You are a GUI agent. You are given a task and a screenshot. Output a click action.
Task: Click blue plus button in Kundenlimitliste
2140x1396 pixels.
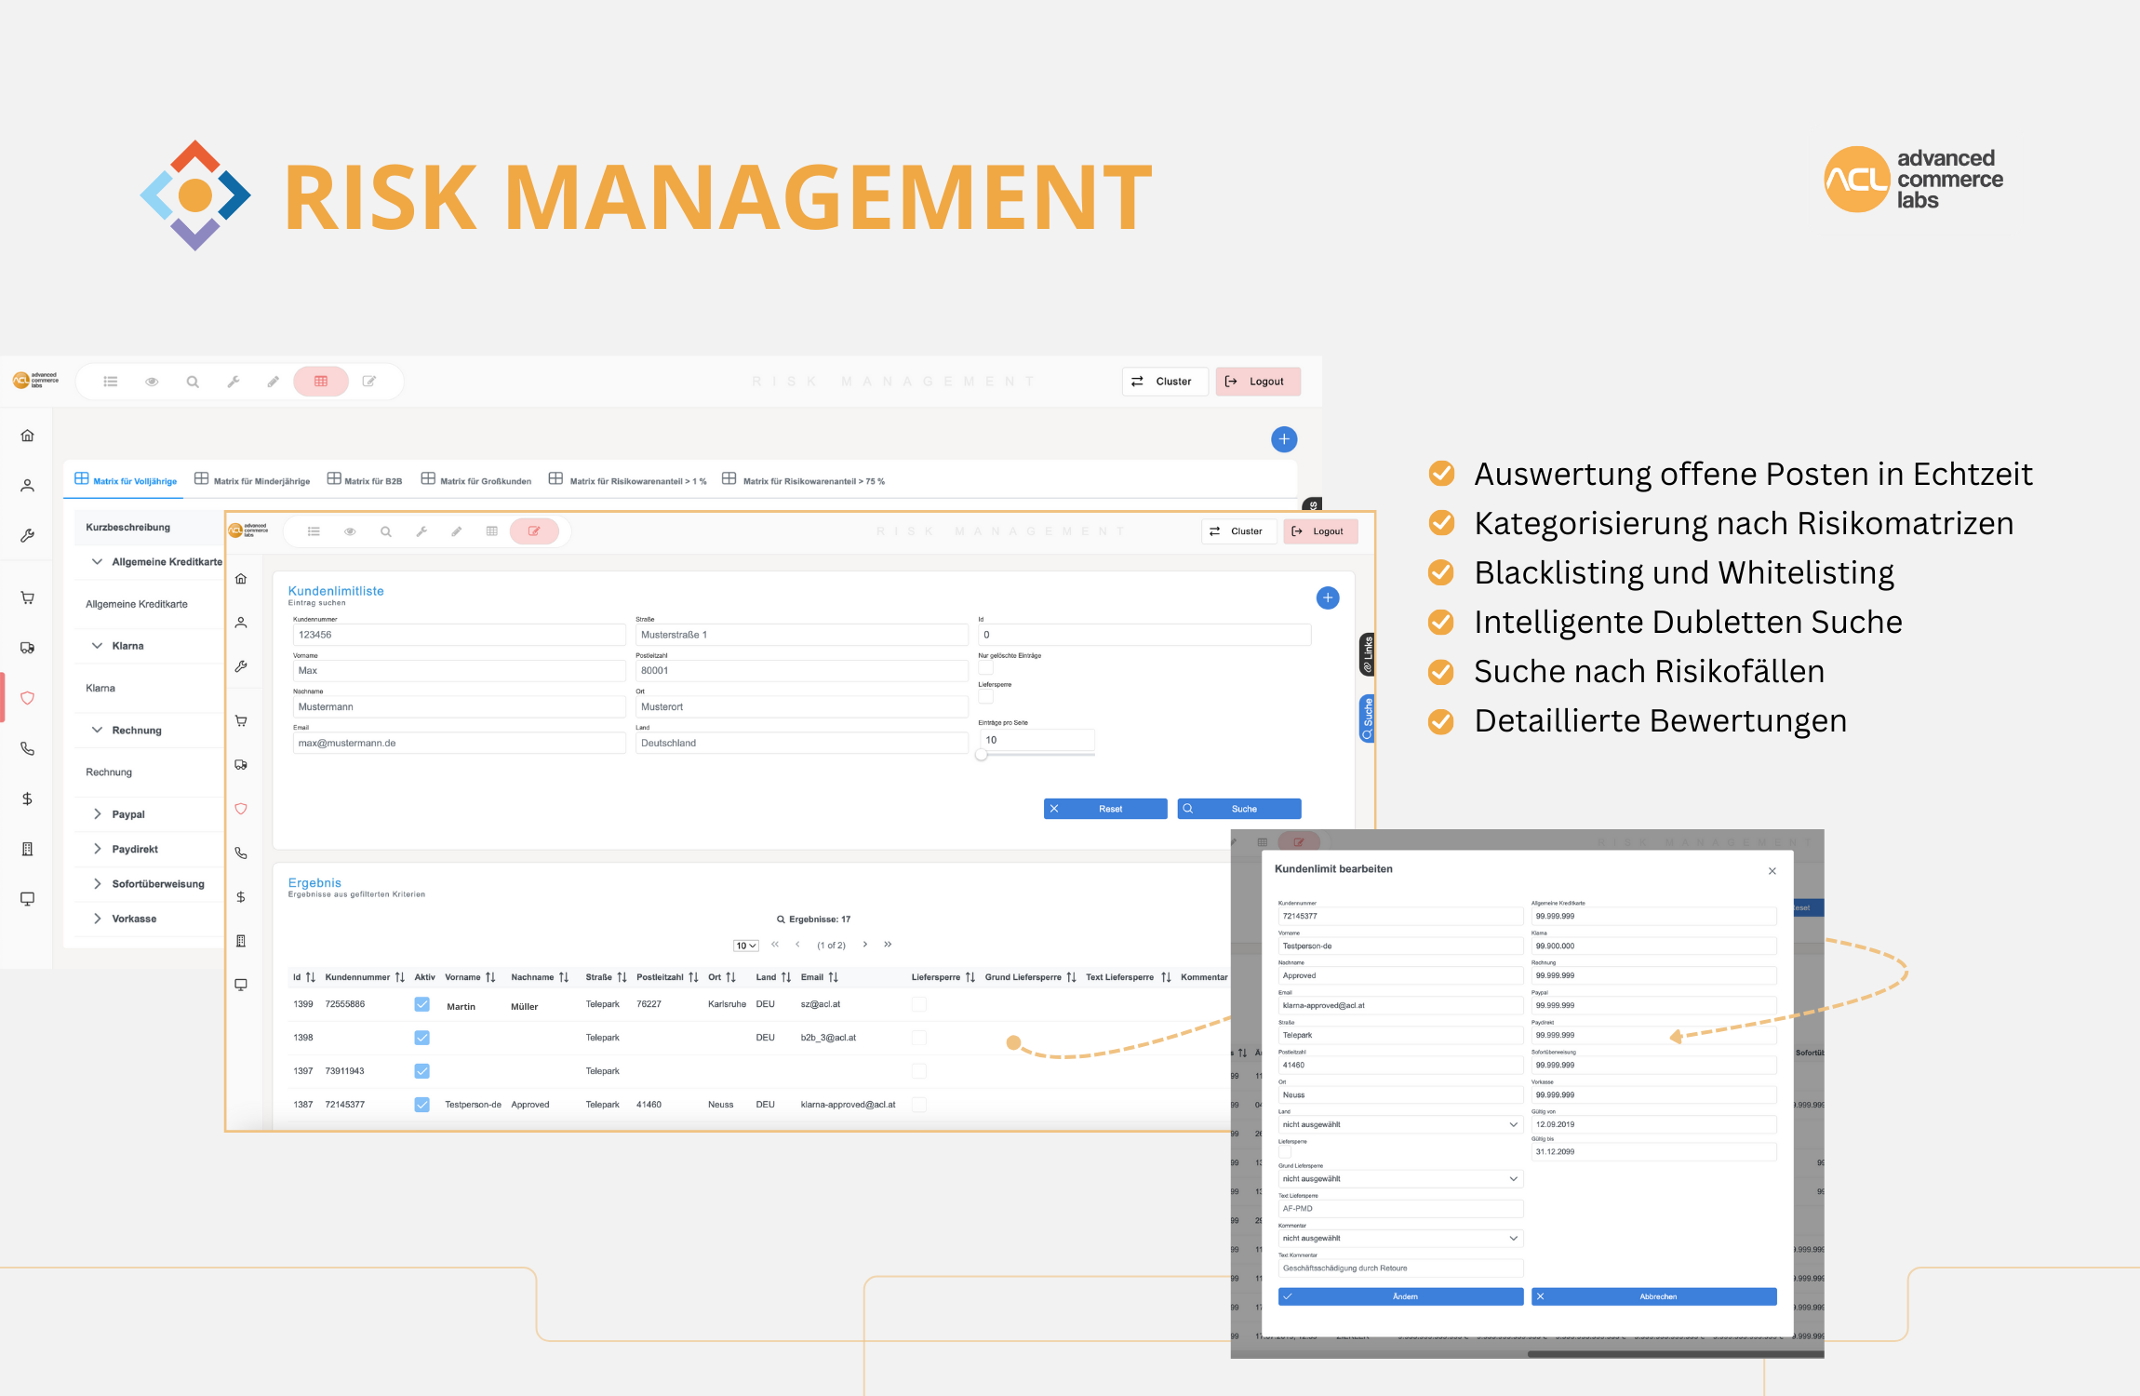1328,597
